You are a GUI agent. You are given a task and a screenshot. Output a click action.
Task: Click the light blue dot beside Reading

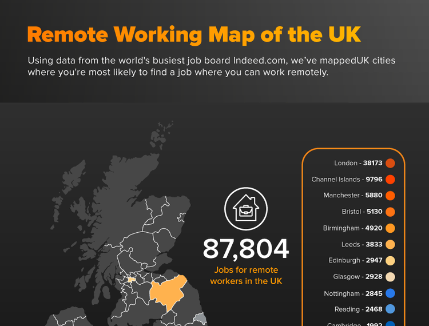point(391,309)
